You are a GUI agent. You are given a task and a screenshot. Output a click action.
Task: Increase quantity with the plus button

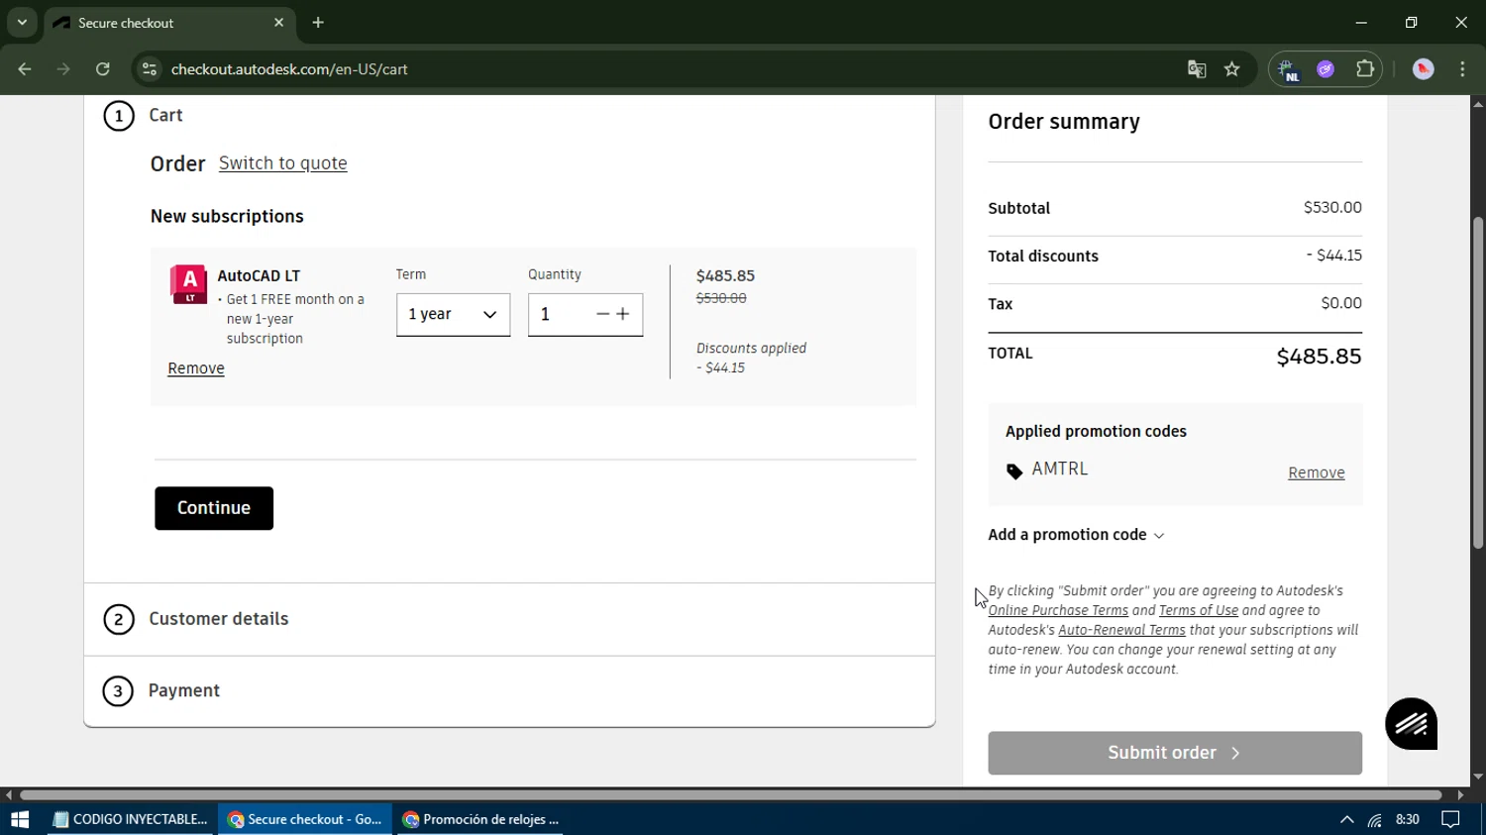[623, 314]
